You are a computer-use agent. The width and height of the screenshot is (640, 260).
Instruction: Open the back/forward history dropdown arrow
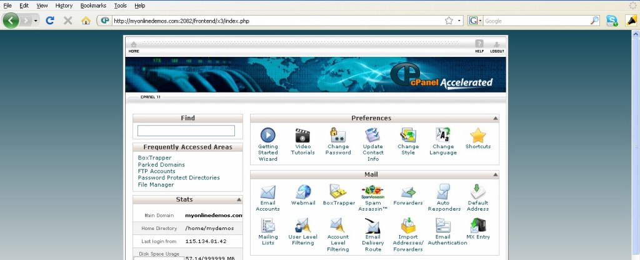click(x=36, y=21)
